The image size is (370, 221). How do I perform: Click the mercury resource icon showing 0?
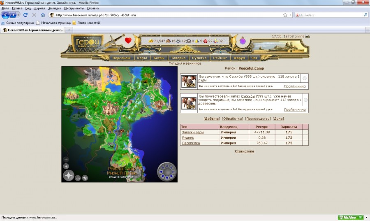[x=189, y=41]
